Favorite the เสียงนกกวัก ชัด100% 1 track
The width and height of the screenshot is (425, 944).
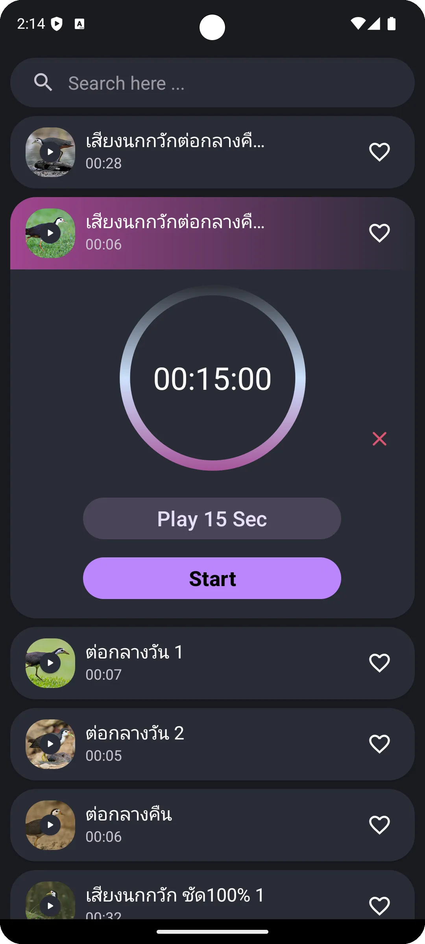[379, 906]
